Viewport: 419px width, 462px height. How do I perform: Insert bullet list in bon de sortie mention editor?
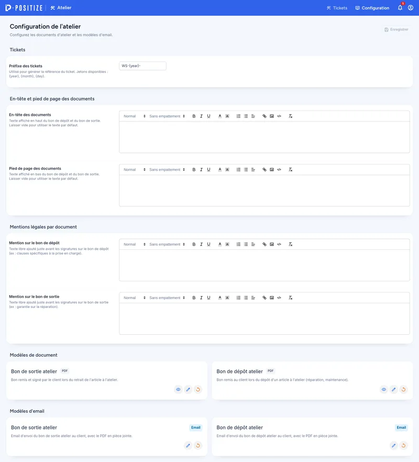246,298
